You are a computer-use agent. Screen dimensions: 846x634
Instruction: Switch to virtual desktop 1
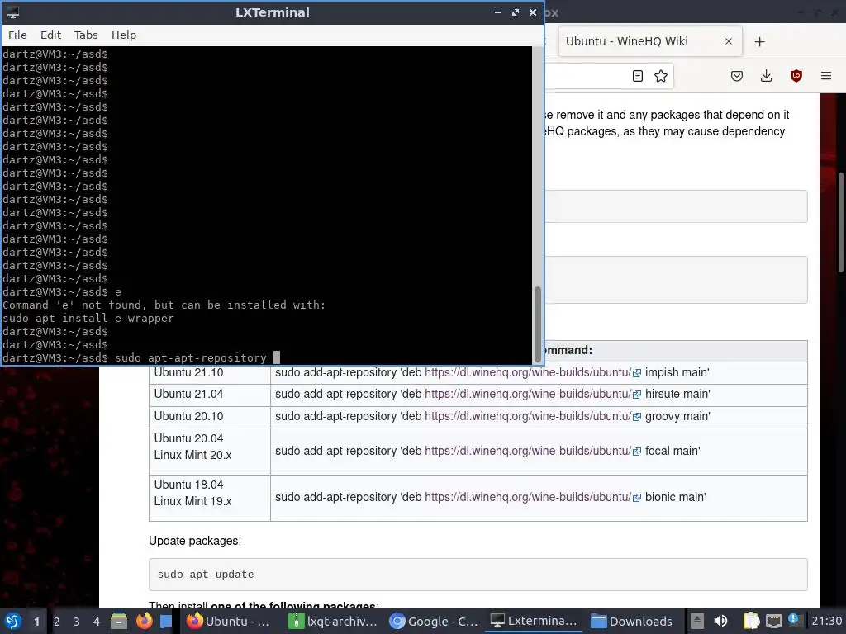[x=36, y=621]
